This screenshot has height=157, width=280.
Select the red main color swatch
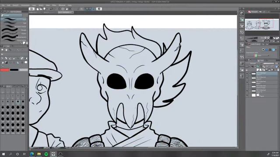pyautogui.click(x=5, y=70)
